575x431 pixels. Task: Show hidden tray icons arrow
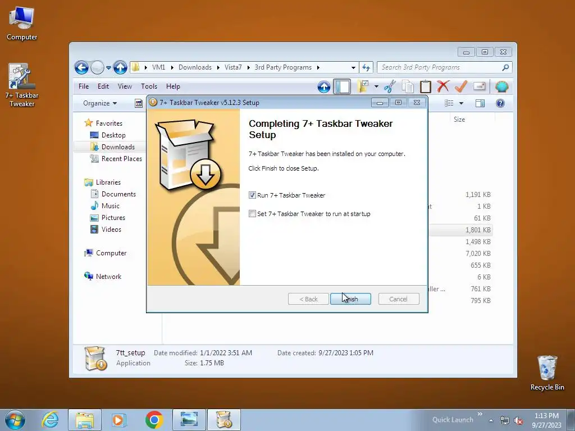pos(491,420)
